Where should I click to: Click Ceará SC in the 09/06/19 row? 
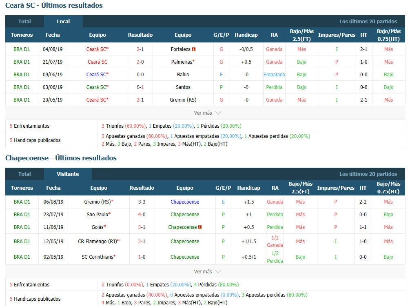96,75
